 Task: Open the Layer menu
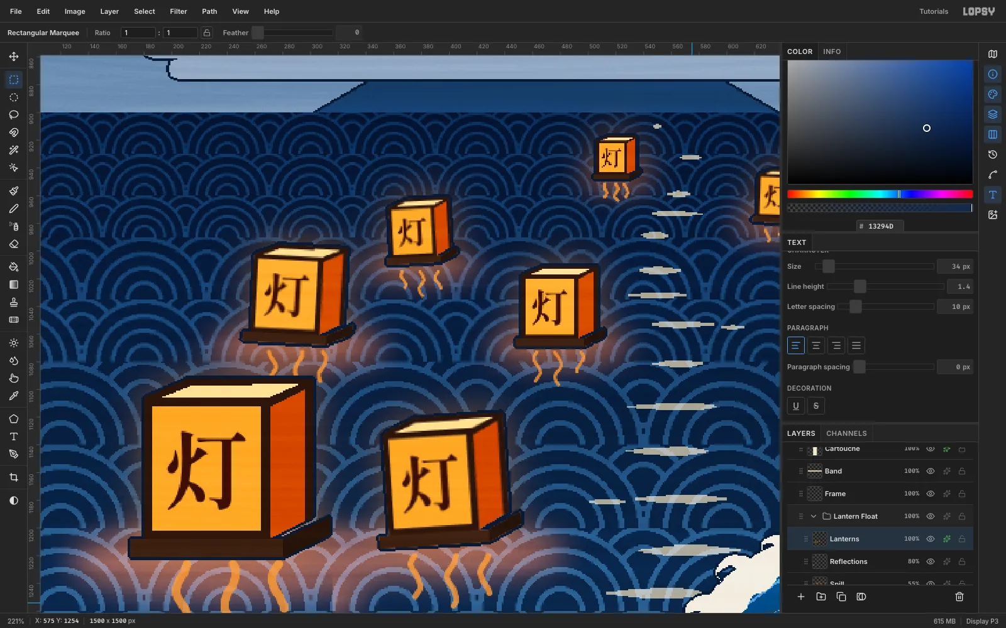(x=109, y=11)
